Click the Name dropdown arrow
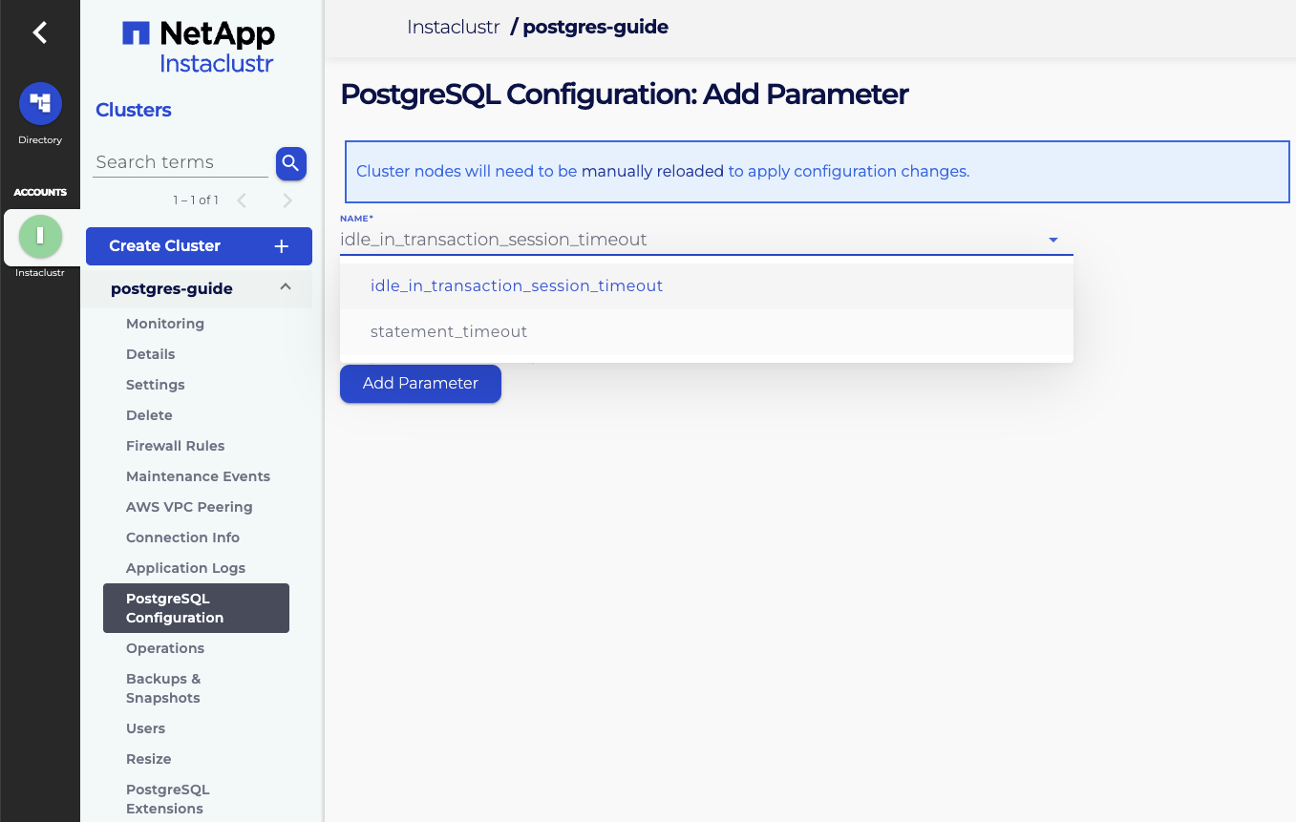1296x822 pixels. [1053, 240]
